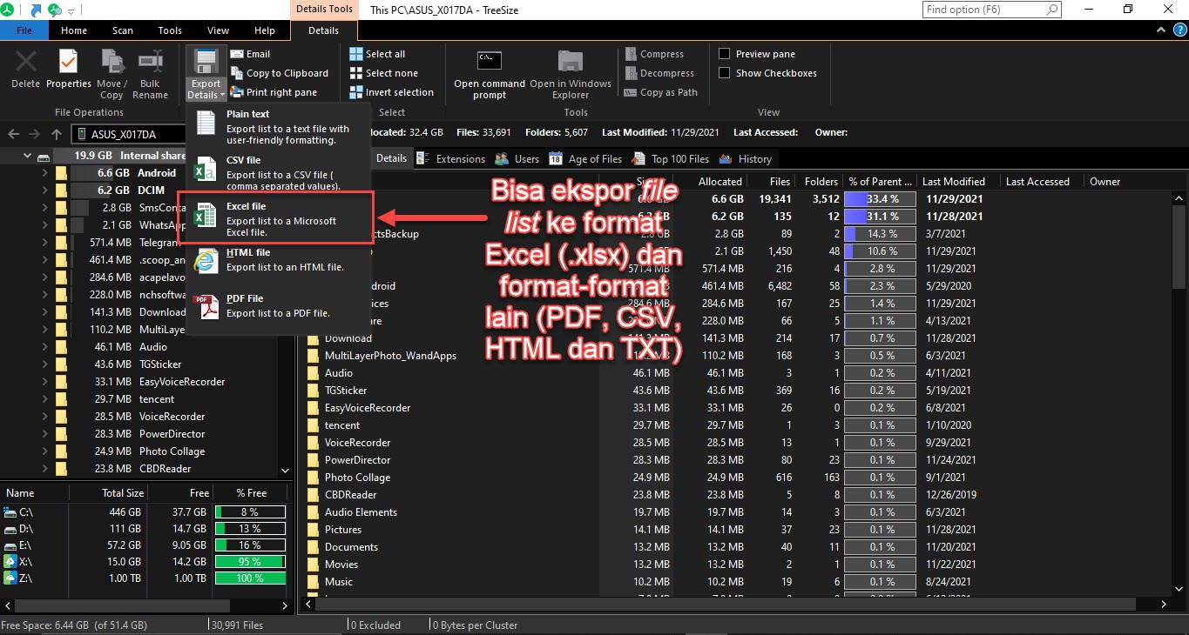Screen dimensions: 1189x635
Task: Choose PDF File export format
Action: 279,305
